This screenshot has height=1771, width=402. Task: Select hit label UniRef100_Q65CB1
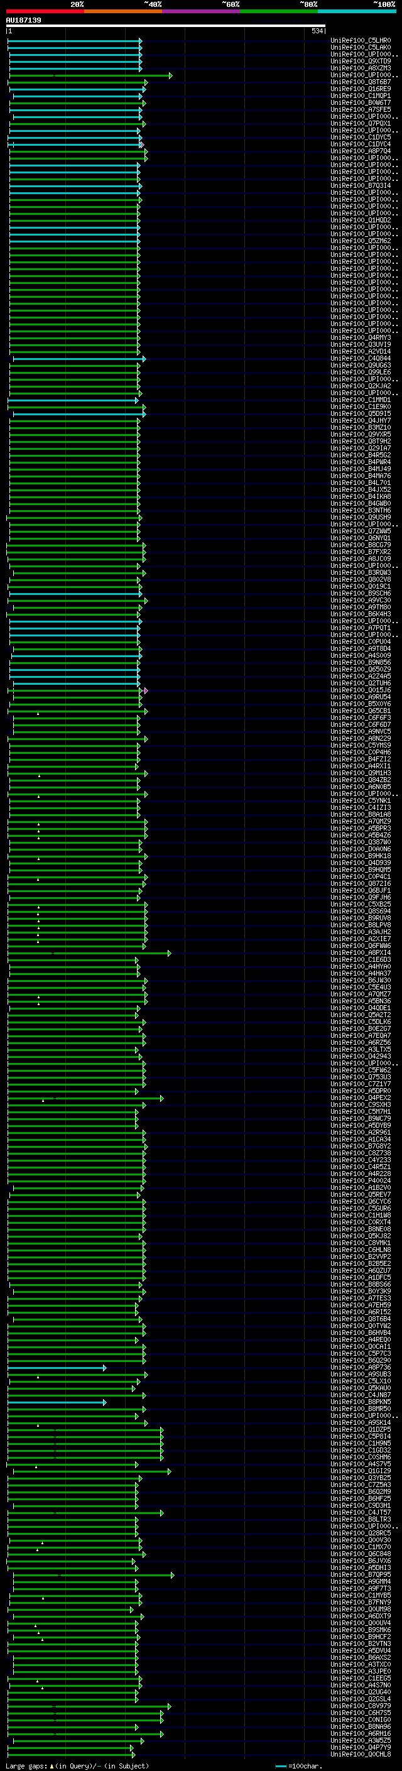tap(361, 711)
